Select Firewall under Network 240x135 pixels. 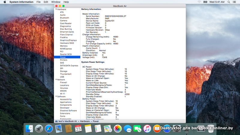pyautogui.click(x=64, y=82)
